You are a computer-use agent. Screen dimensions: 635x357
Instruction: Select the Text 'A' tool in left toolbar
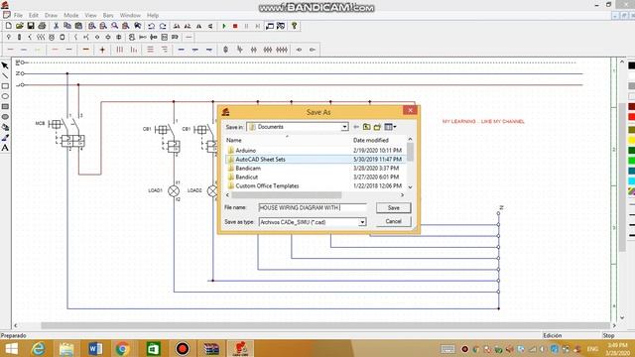pyautogui.click(x=5, y=148)
